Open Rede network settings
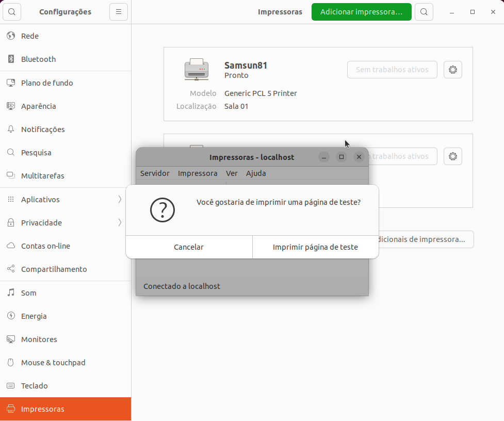Screen dimensions: 504x421 tap(30, 36)
